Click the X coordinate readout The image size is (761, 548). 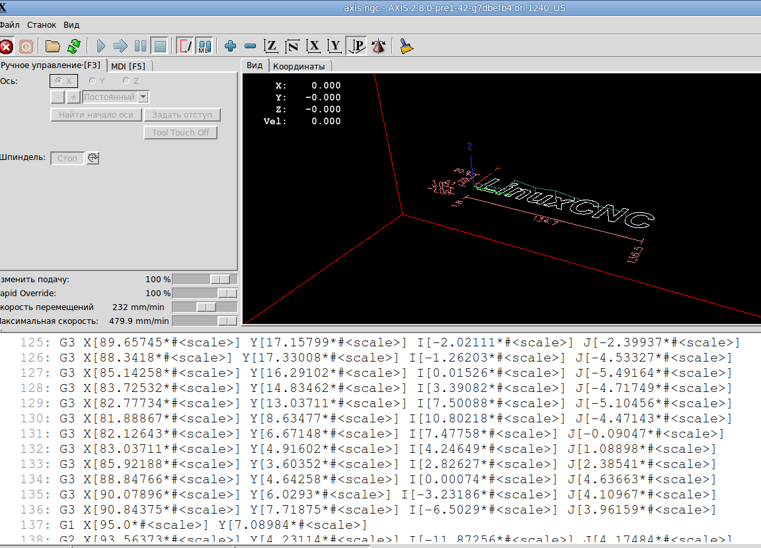tap(308, 85)
